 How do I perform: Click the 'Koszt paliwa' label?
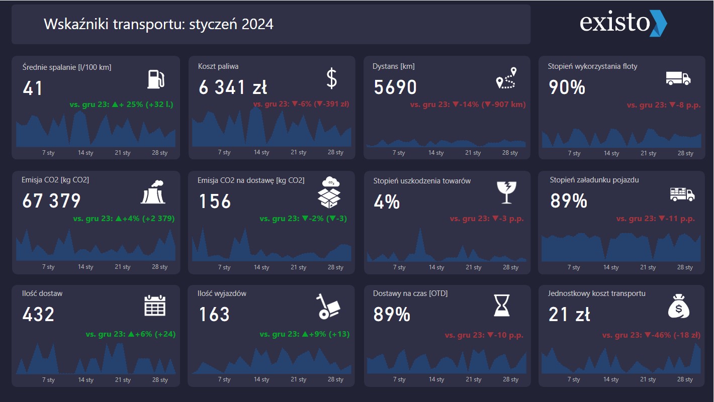click(x=218, y=66)
